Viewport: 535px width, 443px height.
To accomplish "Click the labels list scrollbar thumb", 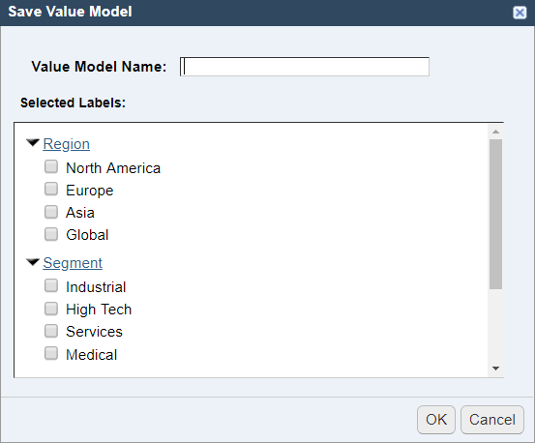I will (x=495, y=214).
